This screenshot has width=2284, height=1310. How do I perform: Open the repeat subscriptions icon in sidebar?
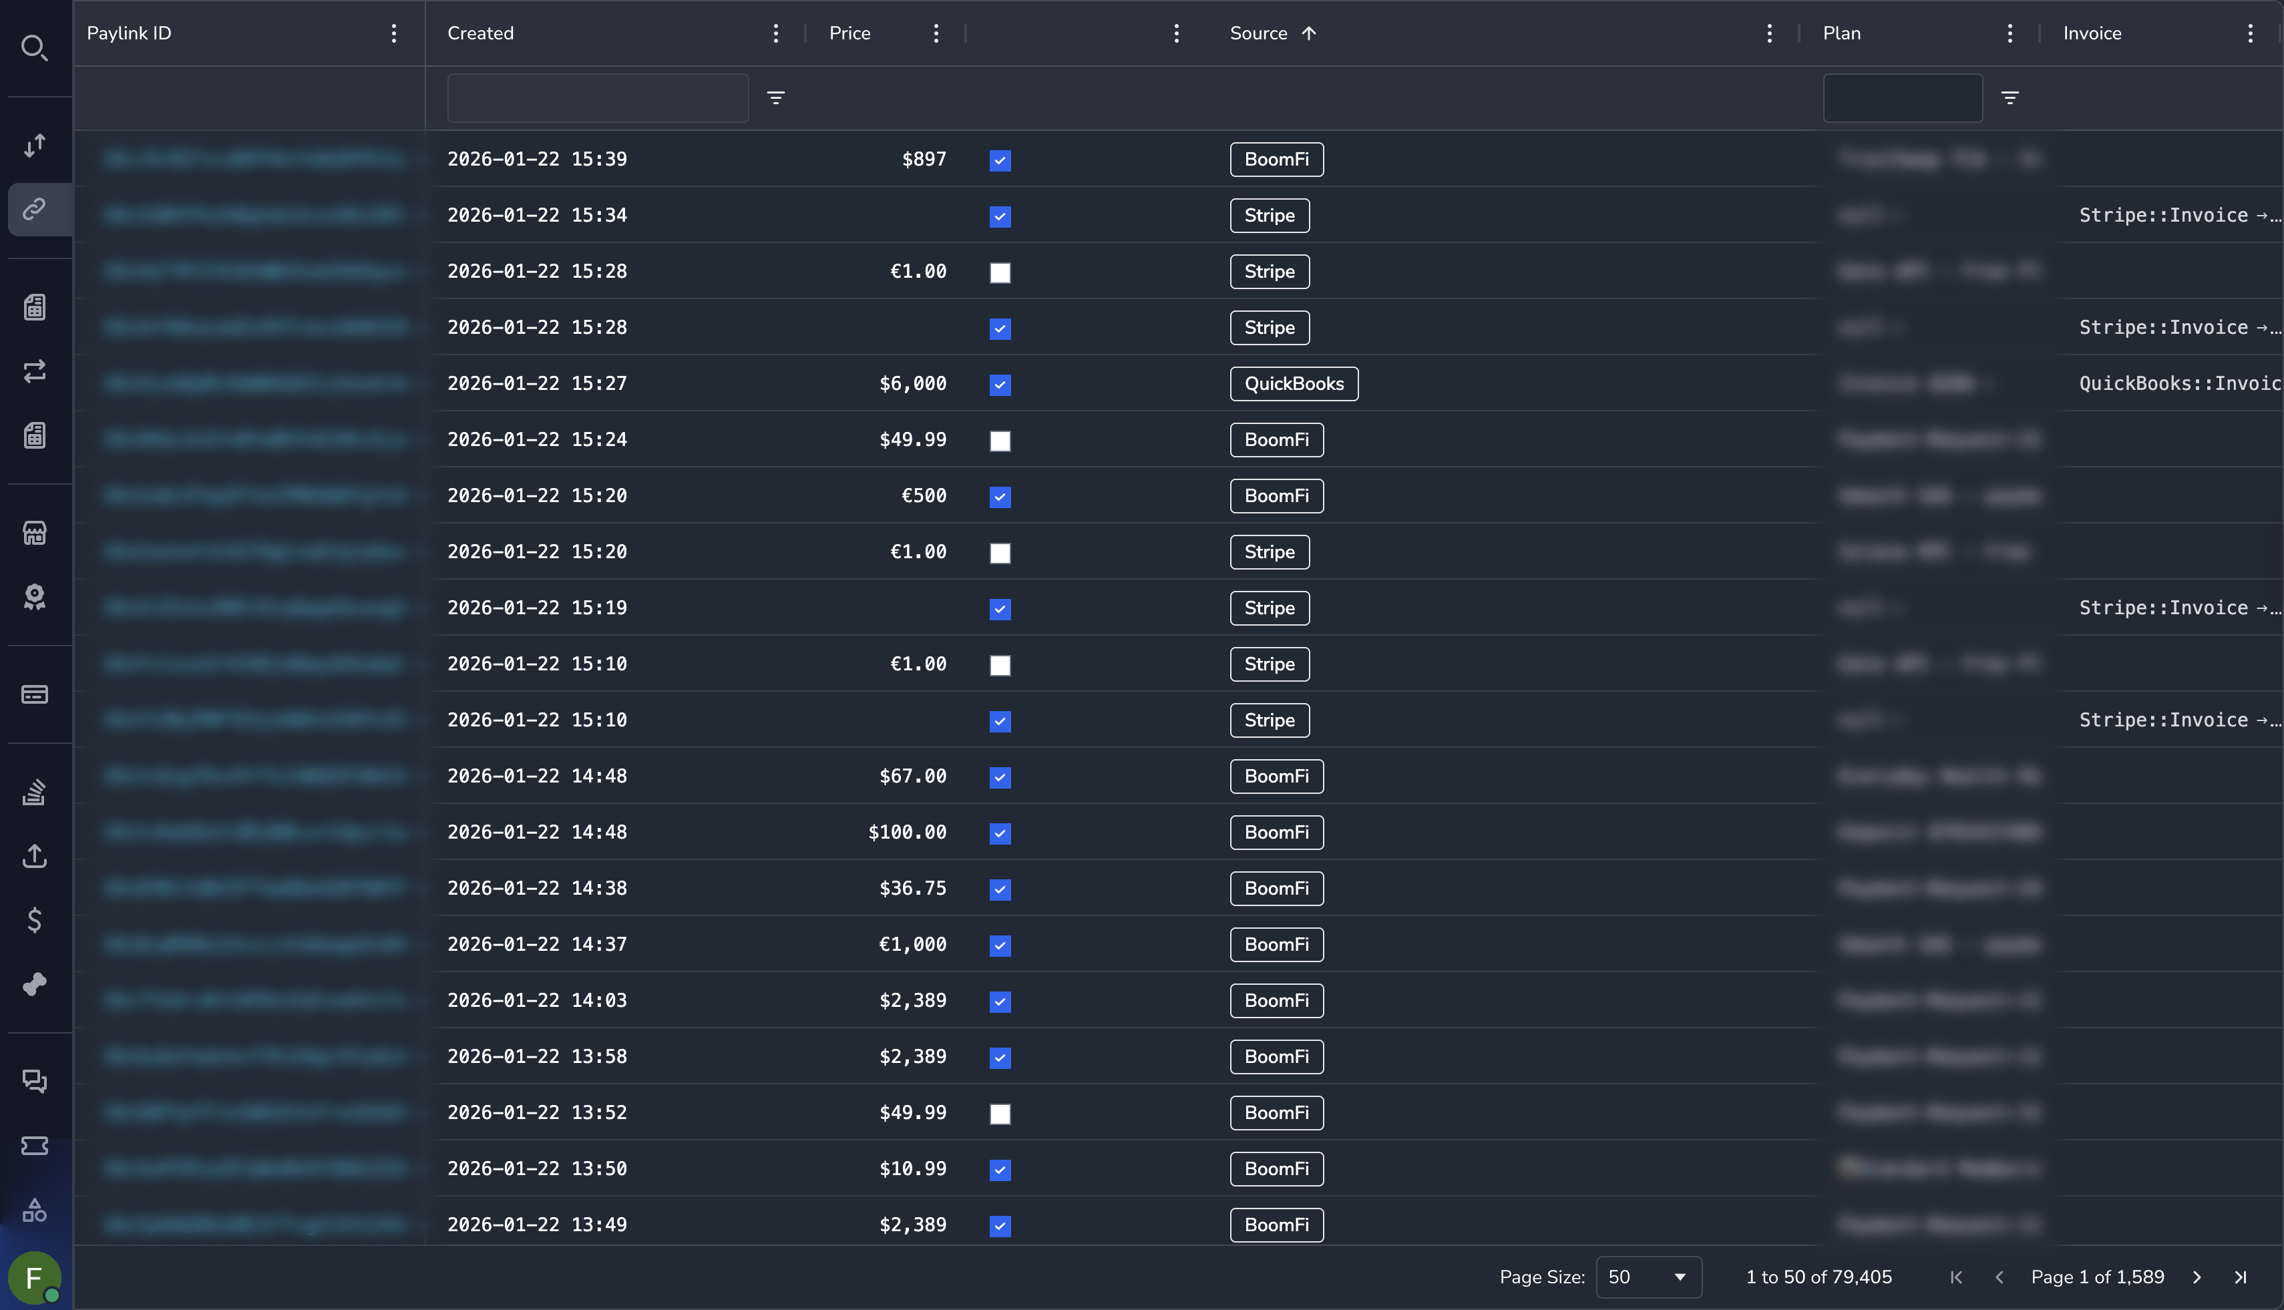pos(34,372)
